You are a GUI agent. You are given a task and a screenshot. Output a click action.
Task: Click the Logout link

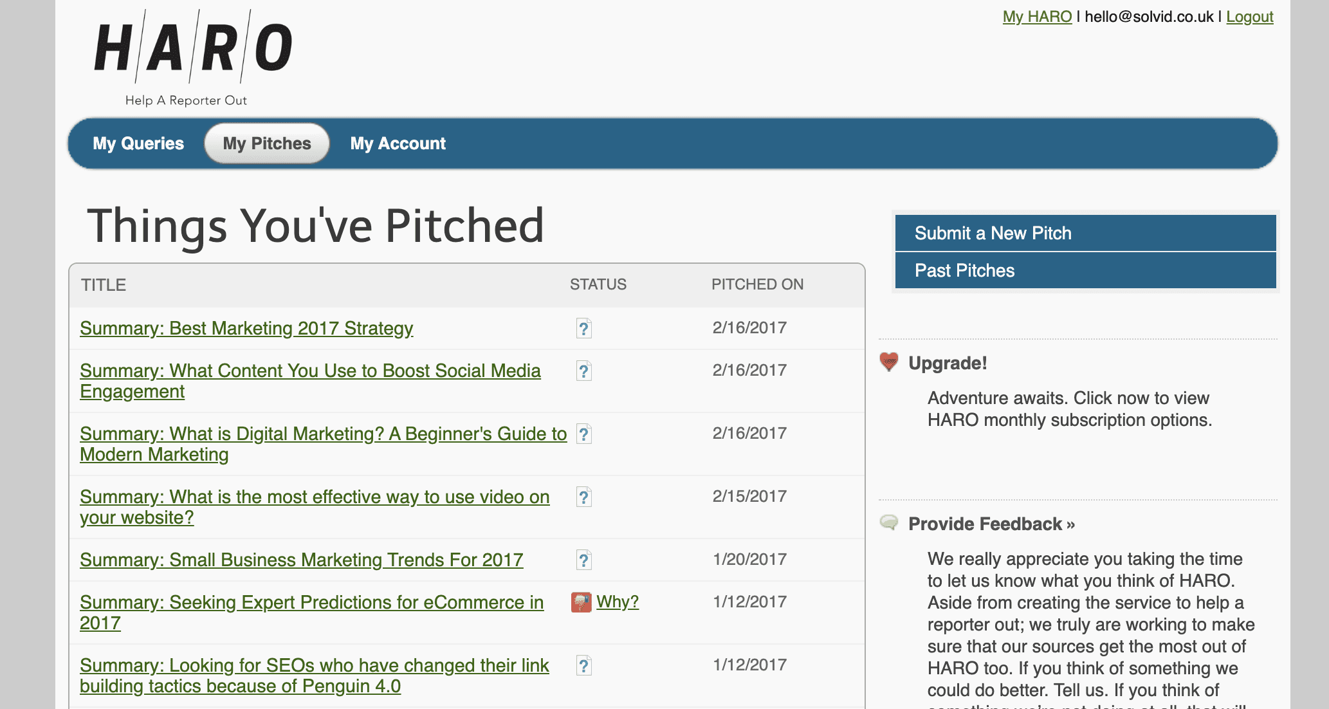click(1249, 17)
